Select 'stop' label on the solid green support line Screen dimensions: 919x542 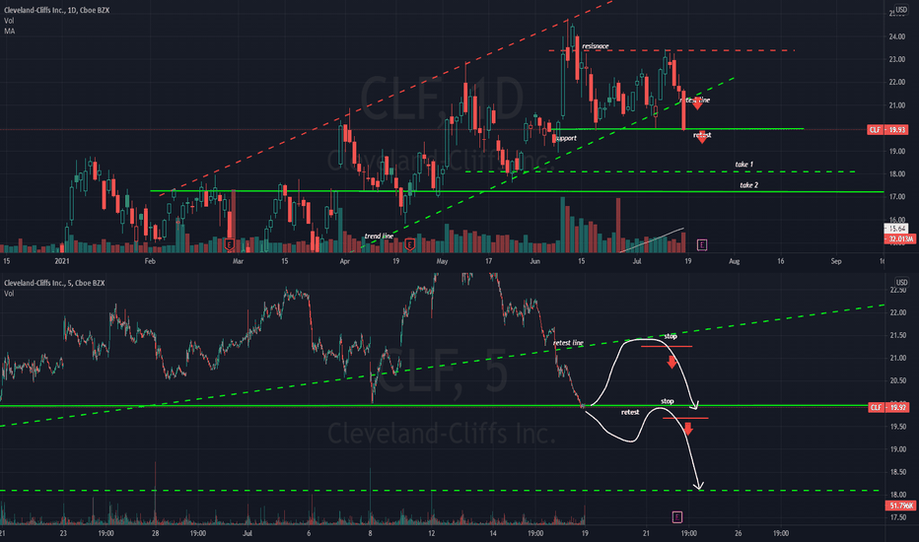[x=667, y=401]
